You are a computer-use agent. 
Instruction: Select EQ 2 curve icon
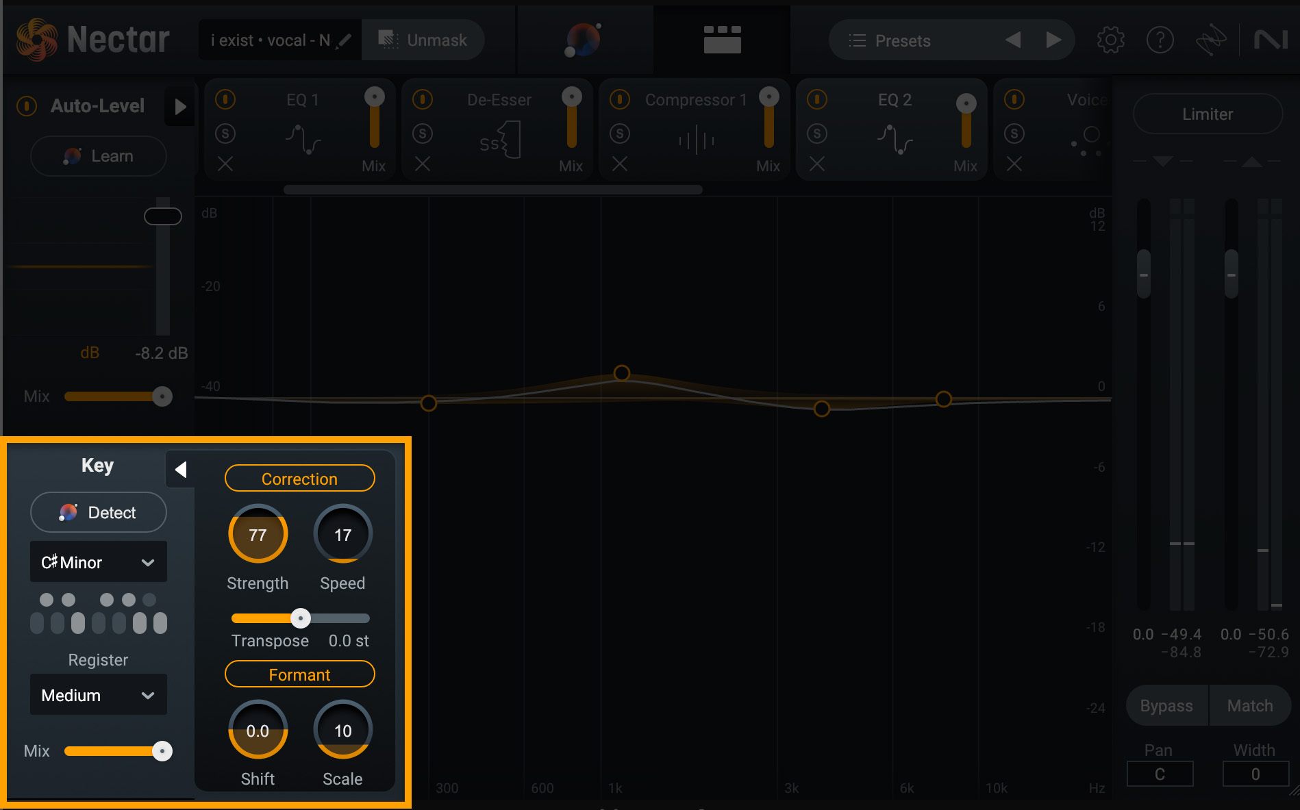pos(895,139)
